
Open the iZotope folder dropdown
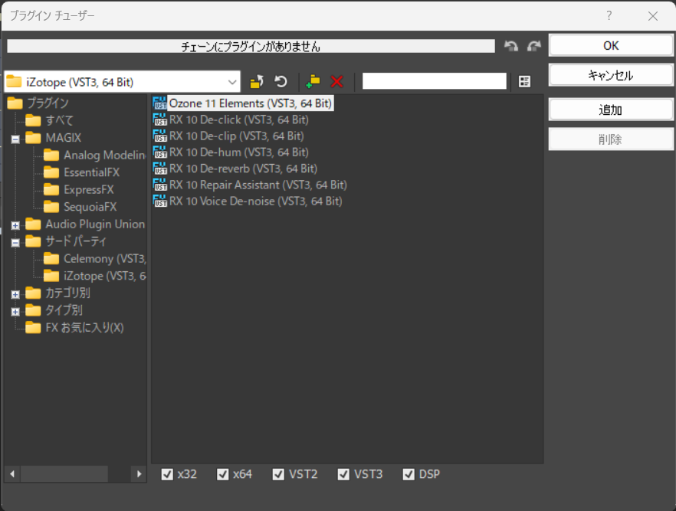pyautogui.click(x=232, y=82)
